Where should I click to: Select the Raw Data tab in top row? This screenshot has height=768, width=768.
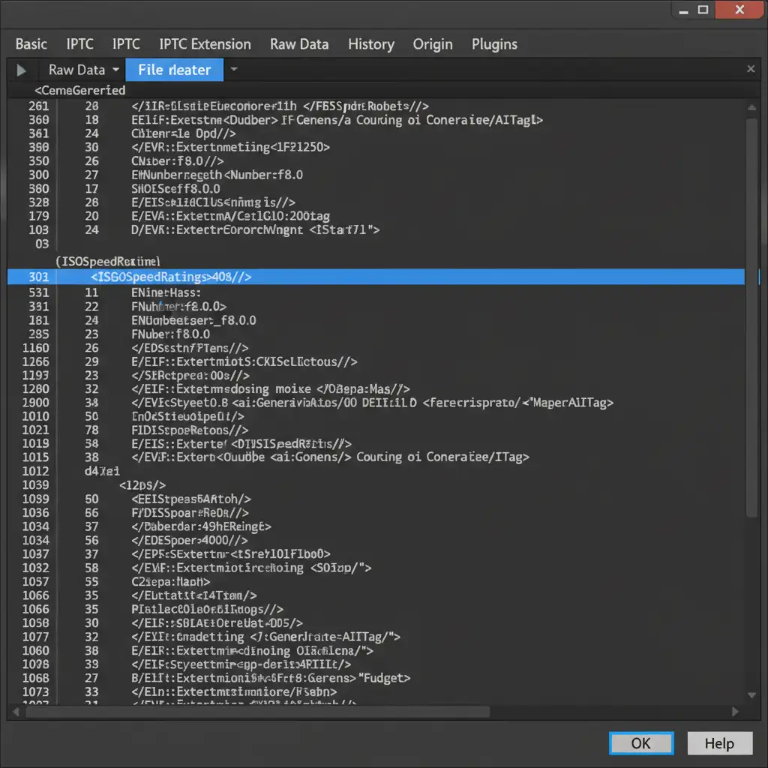pos(299,44)
